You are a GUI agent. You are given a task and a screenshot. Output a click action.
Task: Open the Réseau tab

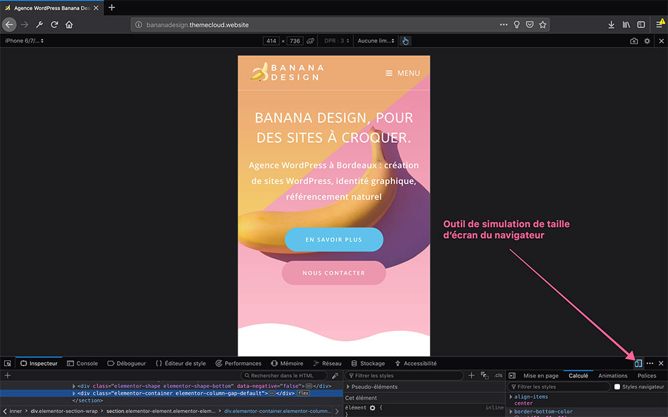click(x=327, y=364)
